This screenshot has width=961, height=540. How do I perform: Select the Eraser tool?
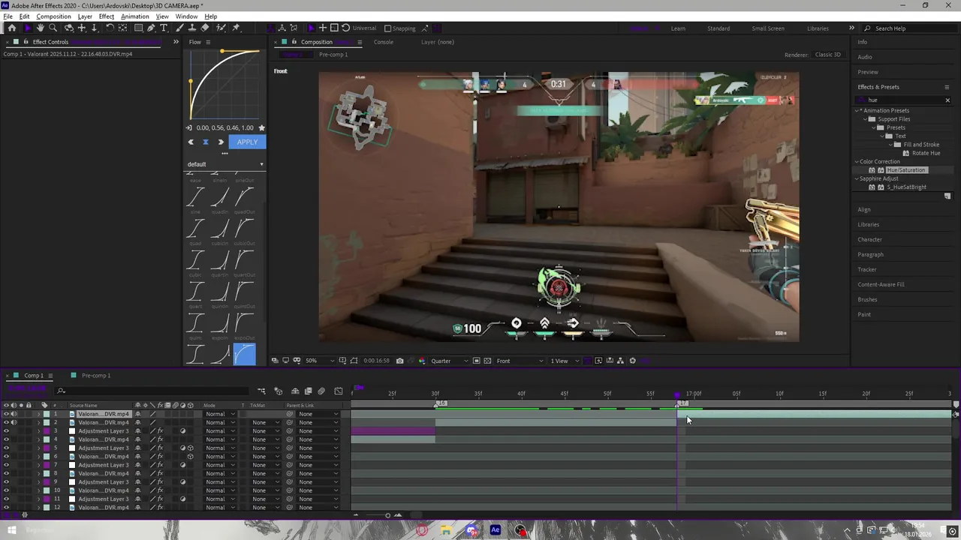(x=205, y=28)
